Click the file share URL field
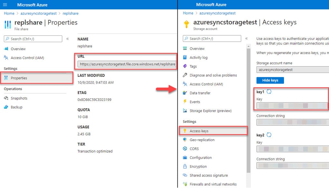Image resolution: width=329 pixels, height=189 pixels. 127,64
